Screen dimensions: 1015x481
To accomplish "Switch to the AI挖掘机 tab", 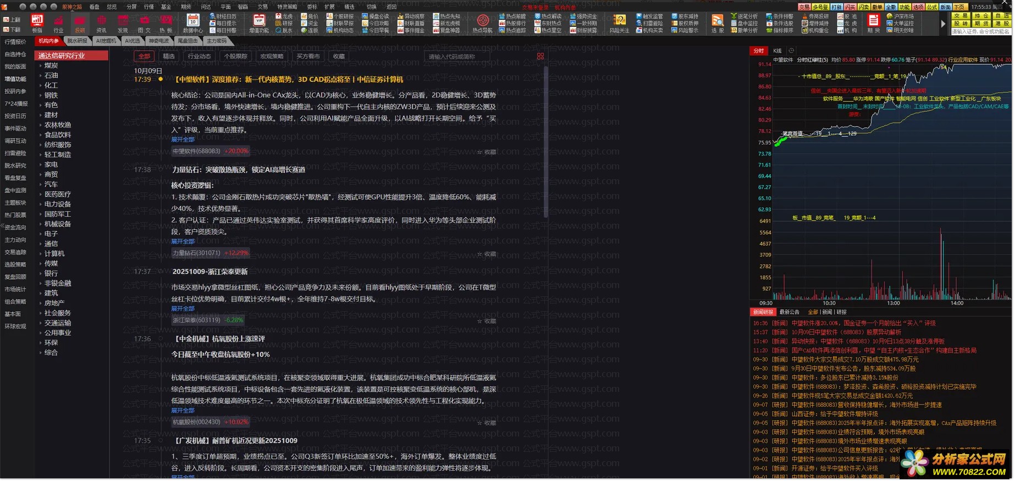I will tap(106, 41).
